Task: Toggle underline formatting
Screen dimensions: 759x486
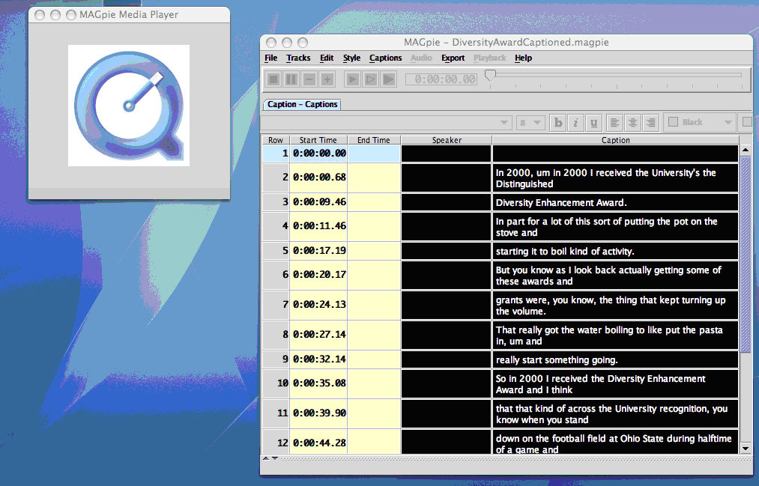Action: [x=593, y=123]
